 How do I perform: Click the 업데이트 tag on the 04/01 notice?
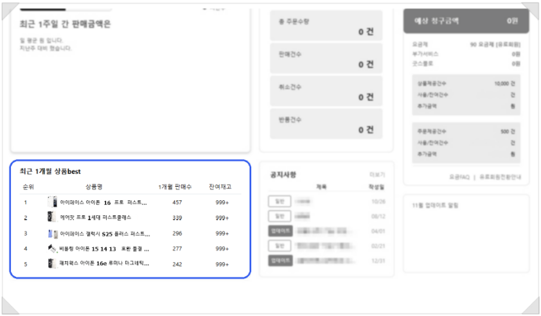[279, 231]
